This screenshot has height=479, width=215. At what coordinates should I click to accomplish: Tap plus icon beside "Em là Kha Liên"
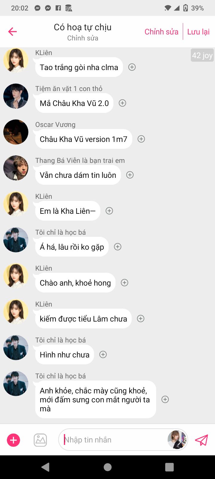109,211
